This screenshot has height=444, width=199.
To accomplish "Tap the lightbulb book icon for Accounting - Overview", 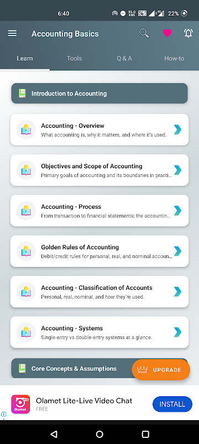I will (26, 130).
